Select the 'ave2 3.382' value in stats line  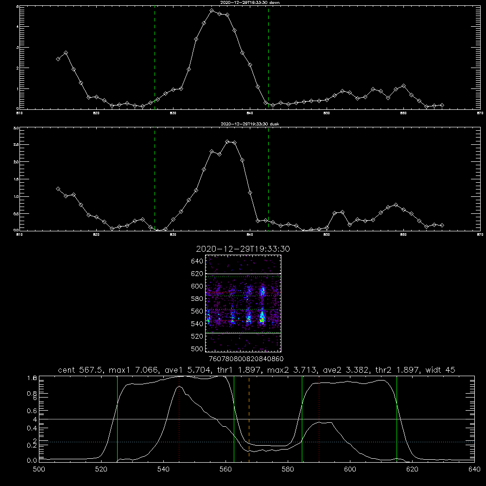(346, 370)
